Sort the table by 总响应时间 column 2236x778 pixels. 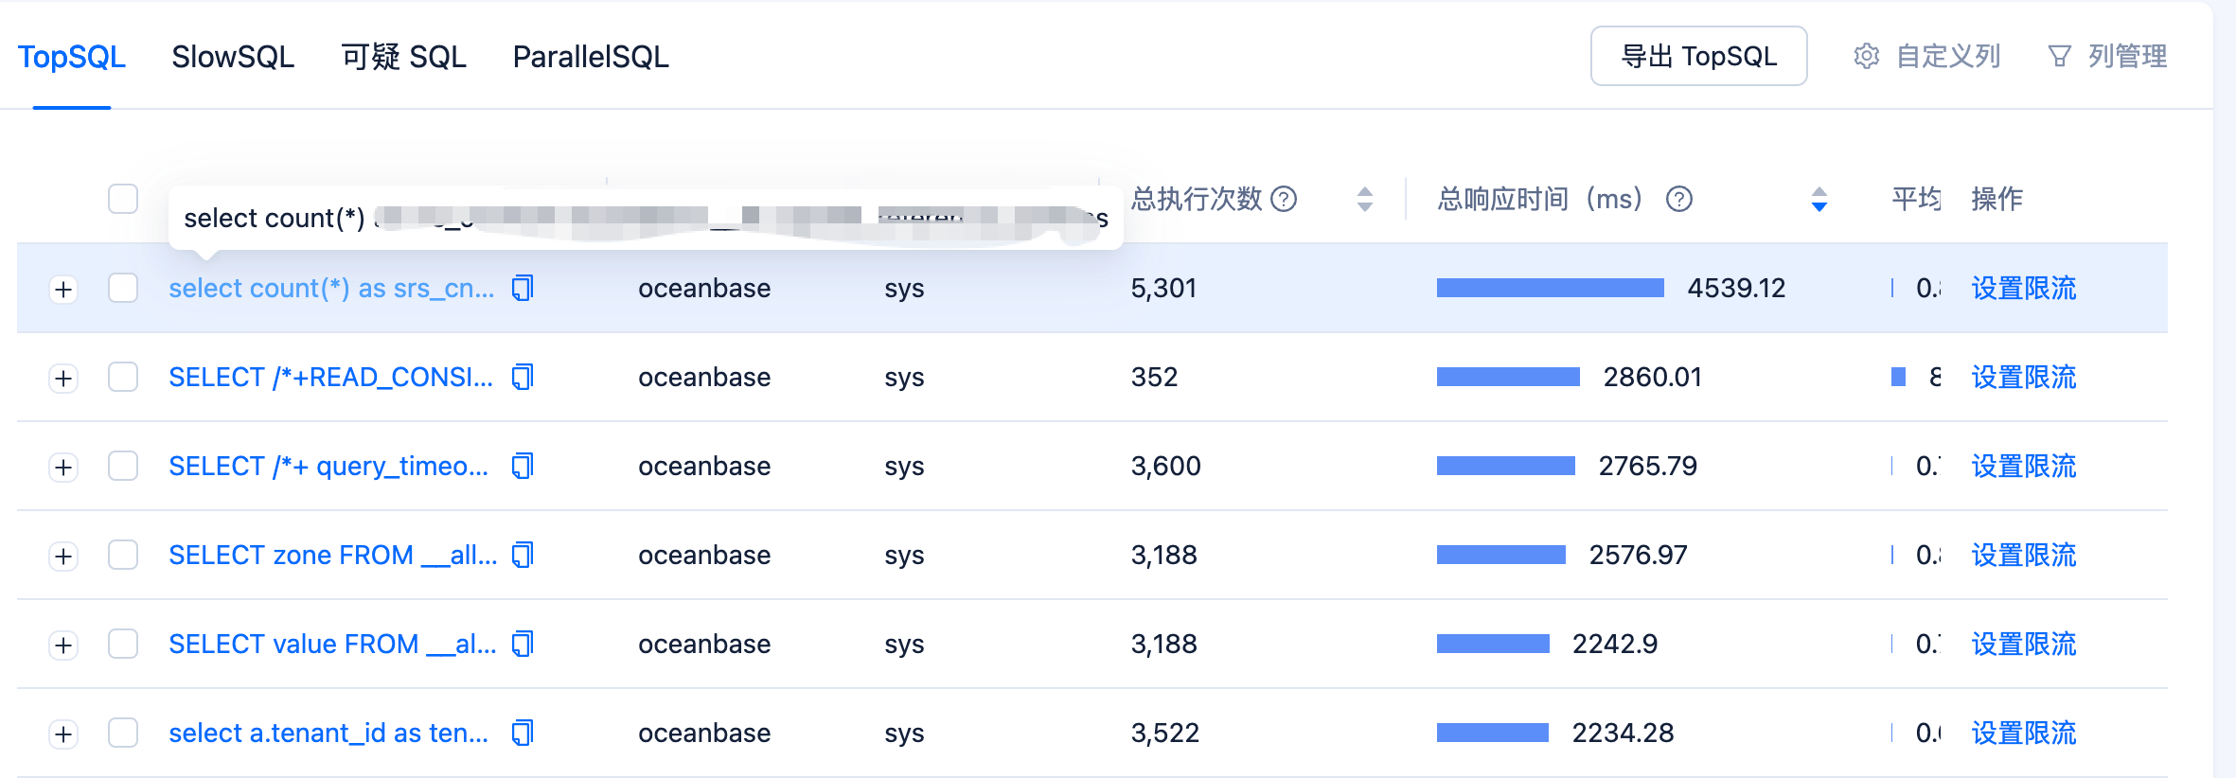tap(1819, 199)
